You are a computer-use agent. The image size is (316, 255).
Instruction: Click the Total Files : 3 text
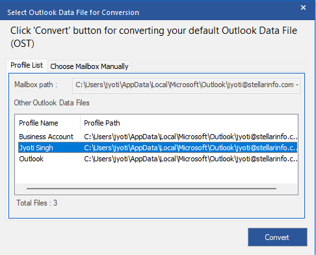[37, 203]
